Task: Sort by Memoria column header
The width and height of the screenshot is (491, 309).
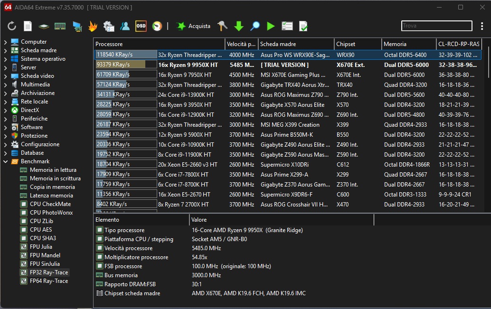Action: (409, 44)
